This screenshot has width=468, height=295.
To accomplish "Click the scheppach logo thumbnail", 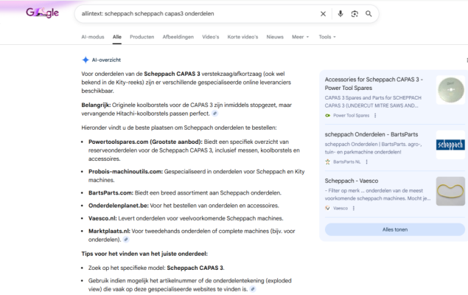I will click(x=451, y=145).
